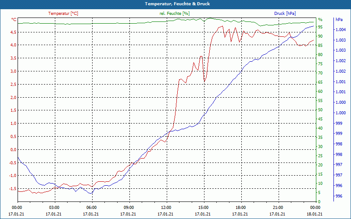Image resolution: width=351 pixels, height=219 pixels.
Task: Click the '-1,5' temperature axis value
Action: 13,189
